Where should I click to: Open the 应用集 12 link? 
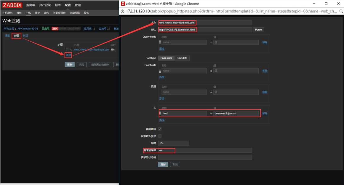89,28
